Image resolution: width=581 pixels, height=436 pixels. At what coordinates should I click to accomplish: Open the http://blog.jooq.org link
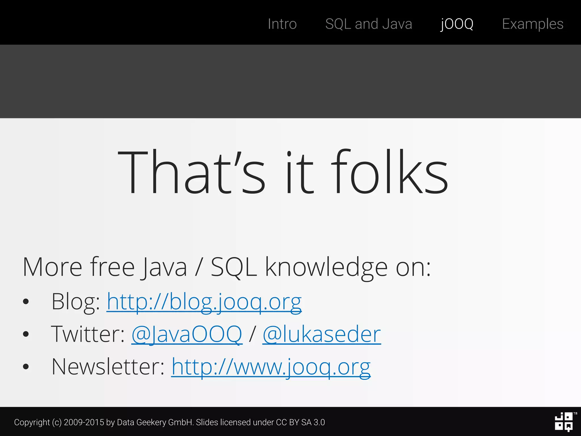pyautogui.click(x=204, y=302)
